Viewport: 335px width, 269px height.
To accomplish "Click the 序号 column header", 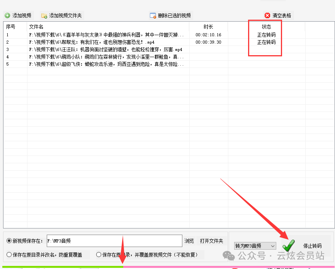I will [11, 27].
